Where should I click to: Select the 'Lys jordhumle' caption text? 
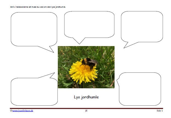click(x=86, y=97)
